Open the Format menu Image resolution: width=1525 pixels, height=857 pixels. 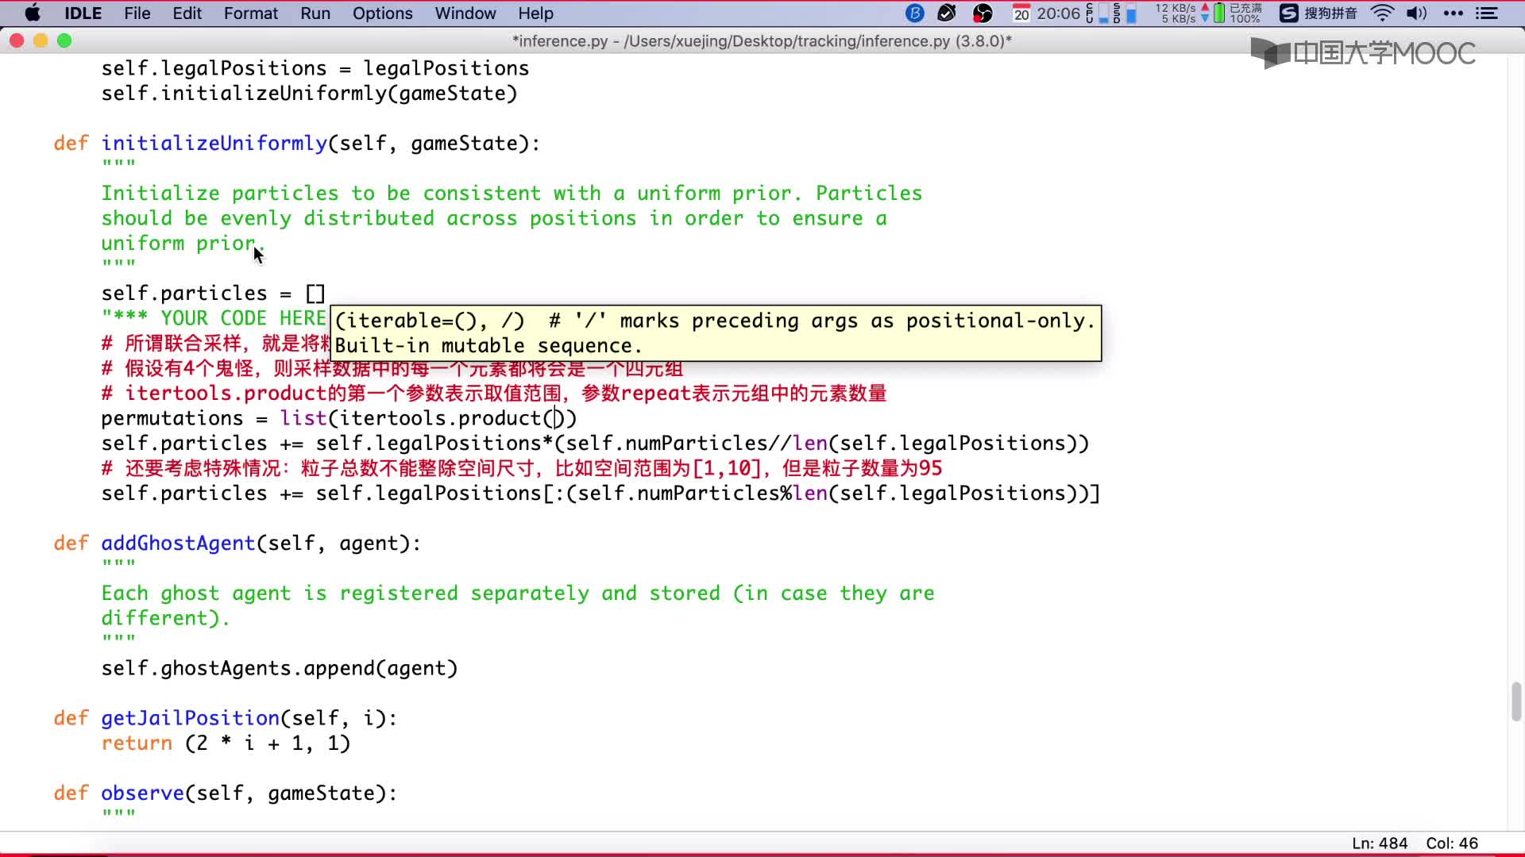point(251,13)
